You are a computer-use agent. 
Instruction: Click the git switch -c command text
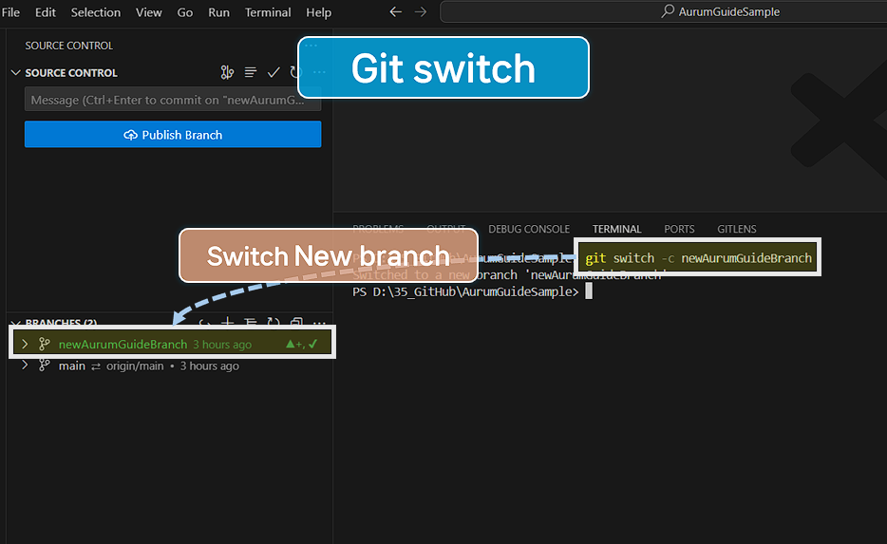[x=698, y=258]
